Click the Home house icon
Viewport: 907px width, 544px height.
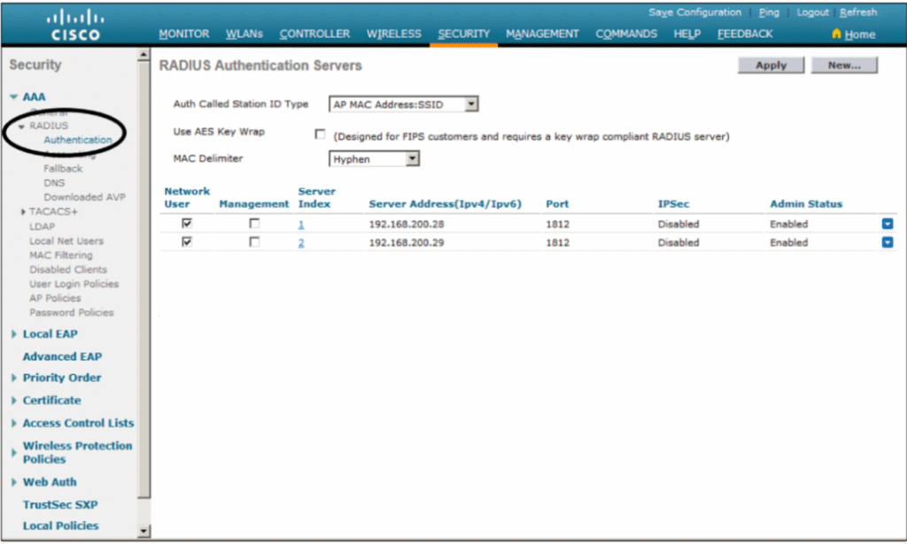(x=836, y=34)
